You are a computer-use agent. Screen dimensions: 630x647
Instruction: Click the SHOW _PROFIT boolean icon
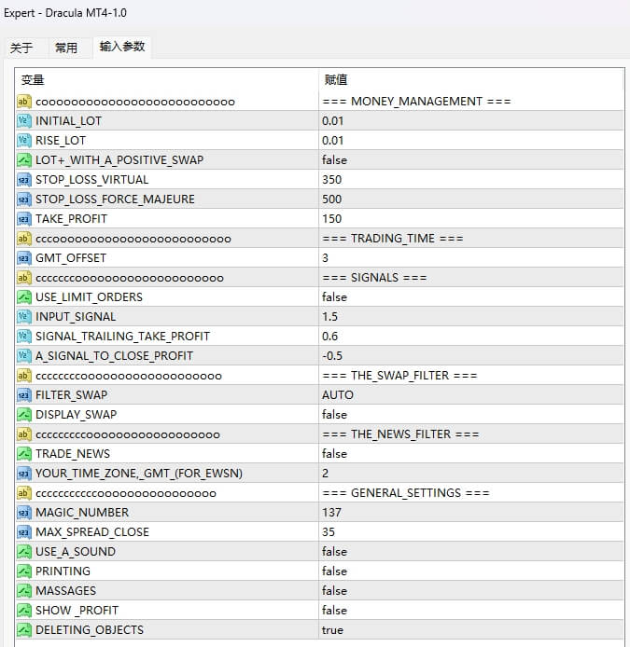click(24, 611)
